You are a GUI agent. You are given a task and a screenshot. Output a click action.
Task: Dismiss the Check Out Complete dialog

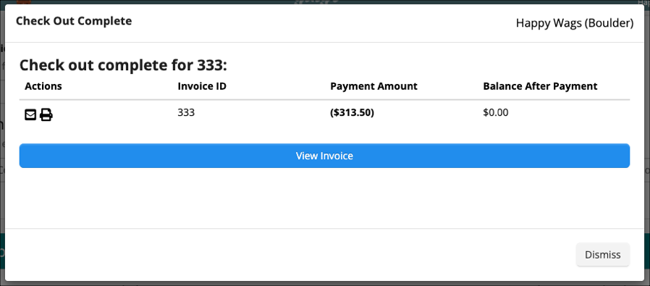click(x=603, y=254)
